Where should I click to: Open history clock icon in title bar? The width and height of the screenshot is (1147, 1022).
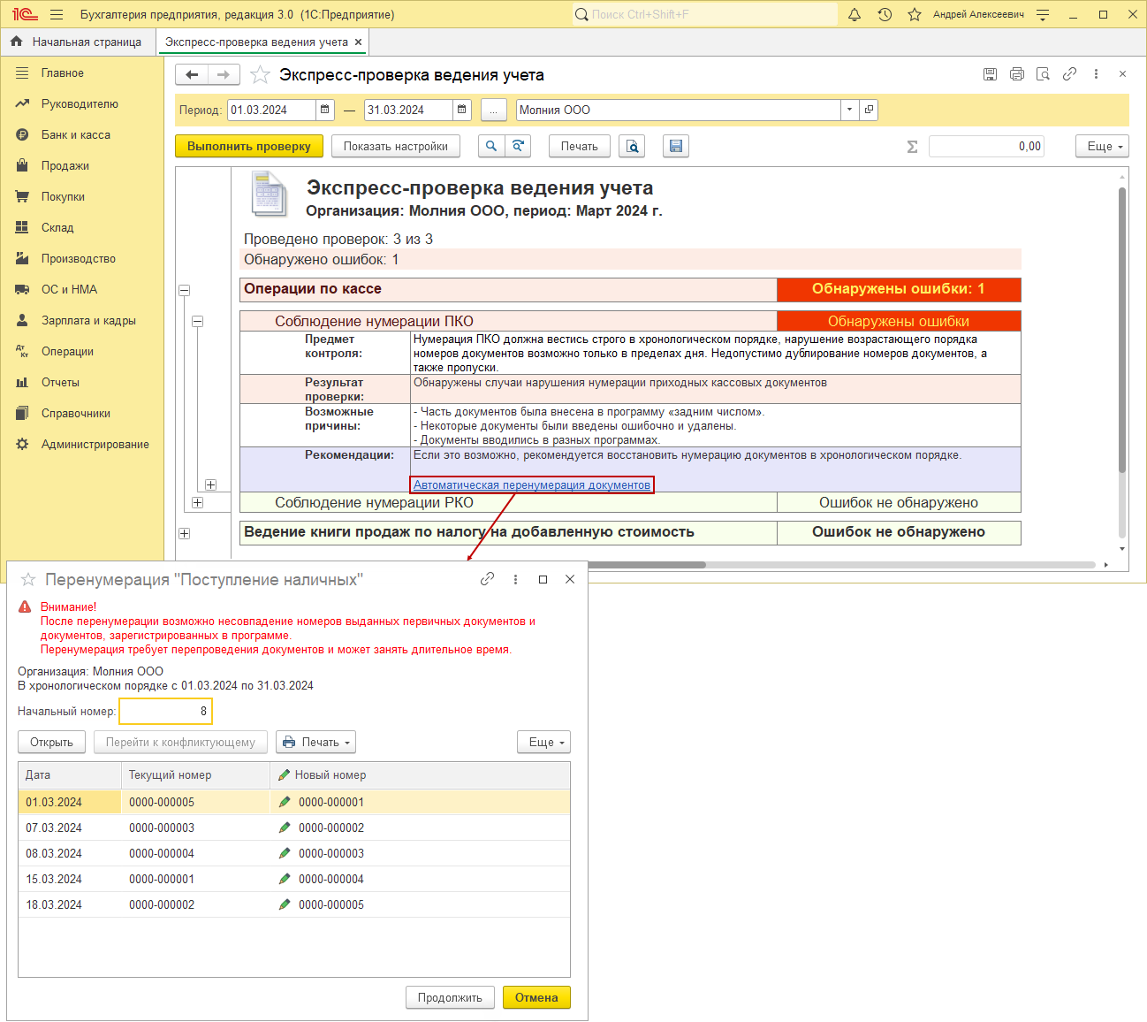[x=885, y=14]
